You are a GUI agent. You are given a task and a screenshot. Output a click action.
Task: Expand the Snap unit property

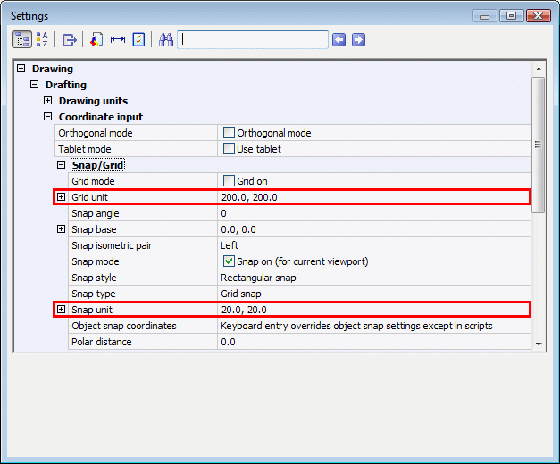point(62,310)
